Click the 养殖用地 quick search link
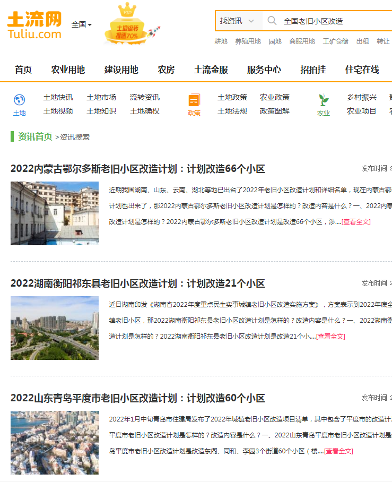392x482 pixels. [248, 41]
